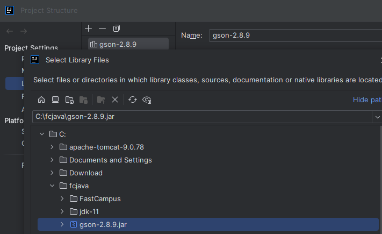Click the Refresh icon in file toolbar

(x=133, y=100)
